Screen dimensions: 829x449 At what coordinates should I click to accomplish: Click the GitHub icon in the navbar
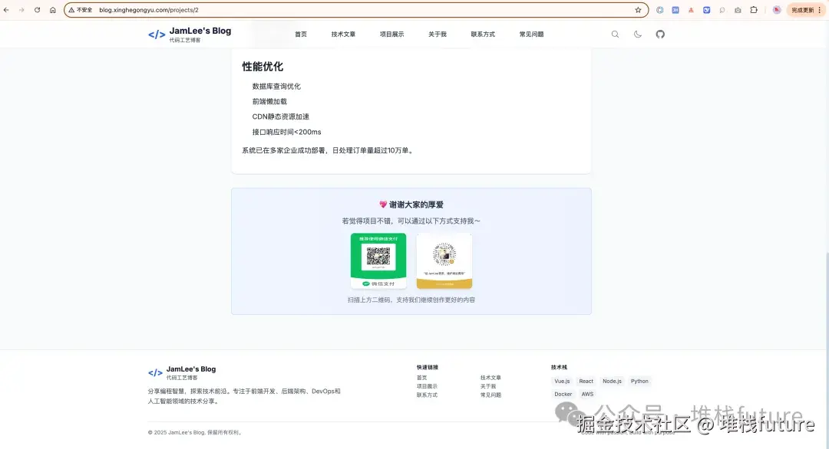660,34
